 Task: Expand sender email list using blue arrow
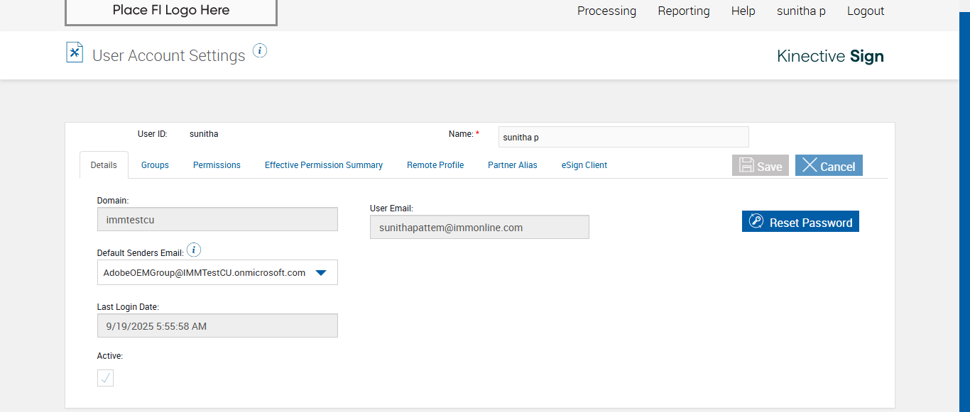(x=320, y=272)
